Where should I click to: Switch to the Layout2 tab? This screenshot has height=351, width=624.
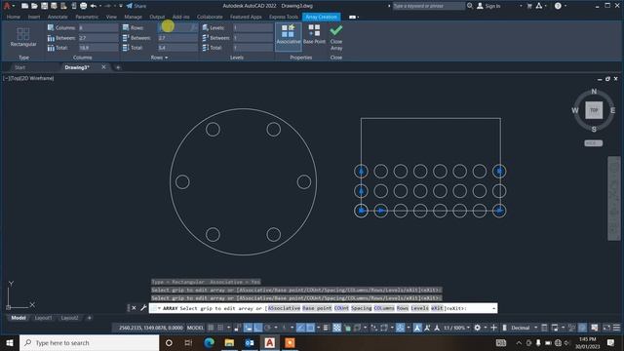[69, 318]
